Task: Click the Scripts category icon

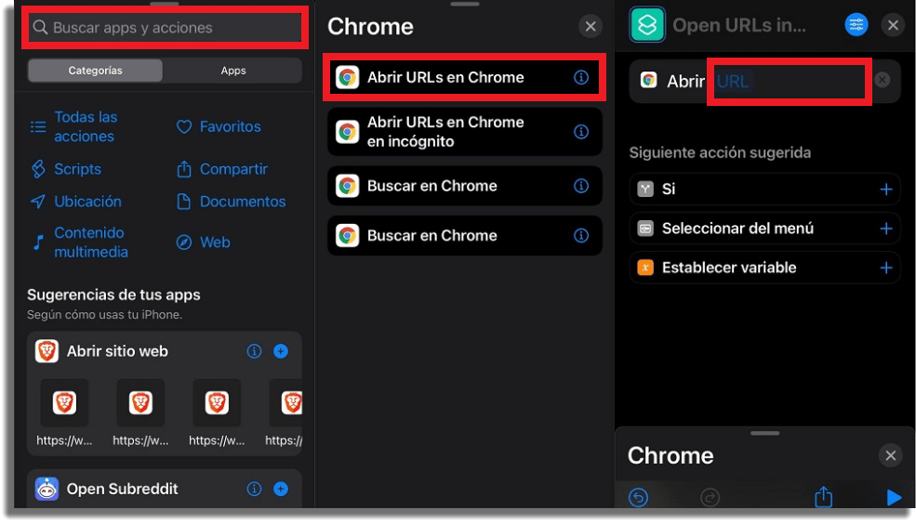Action: tap(38, 169)
